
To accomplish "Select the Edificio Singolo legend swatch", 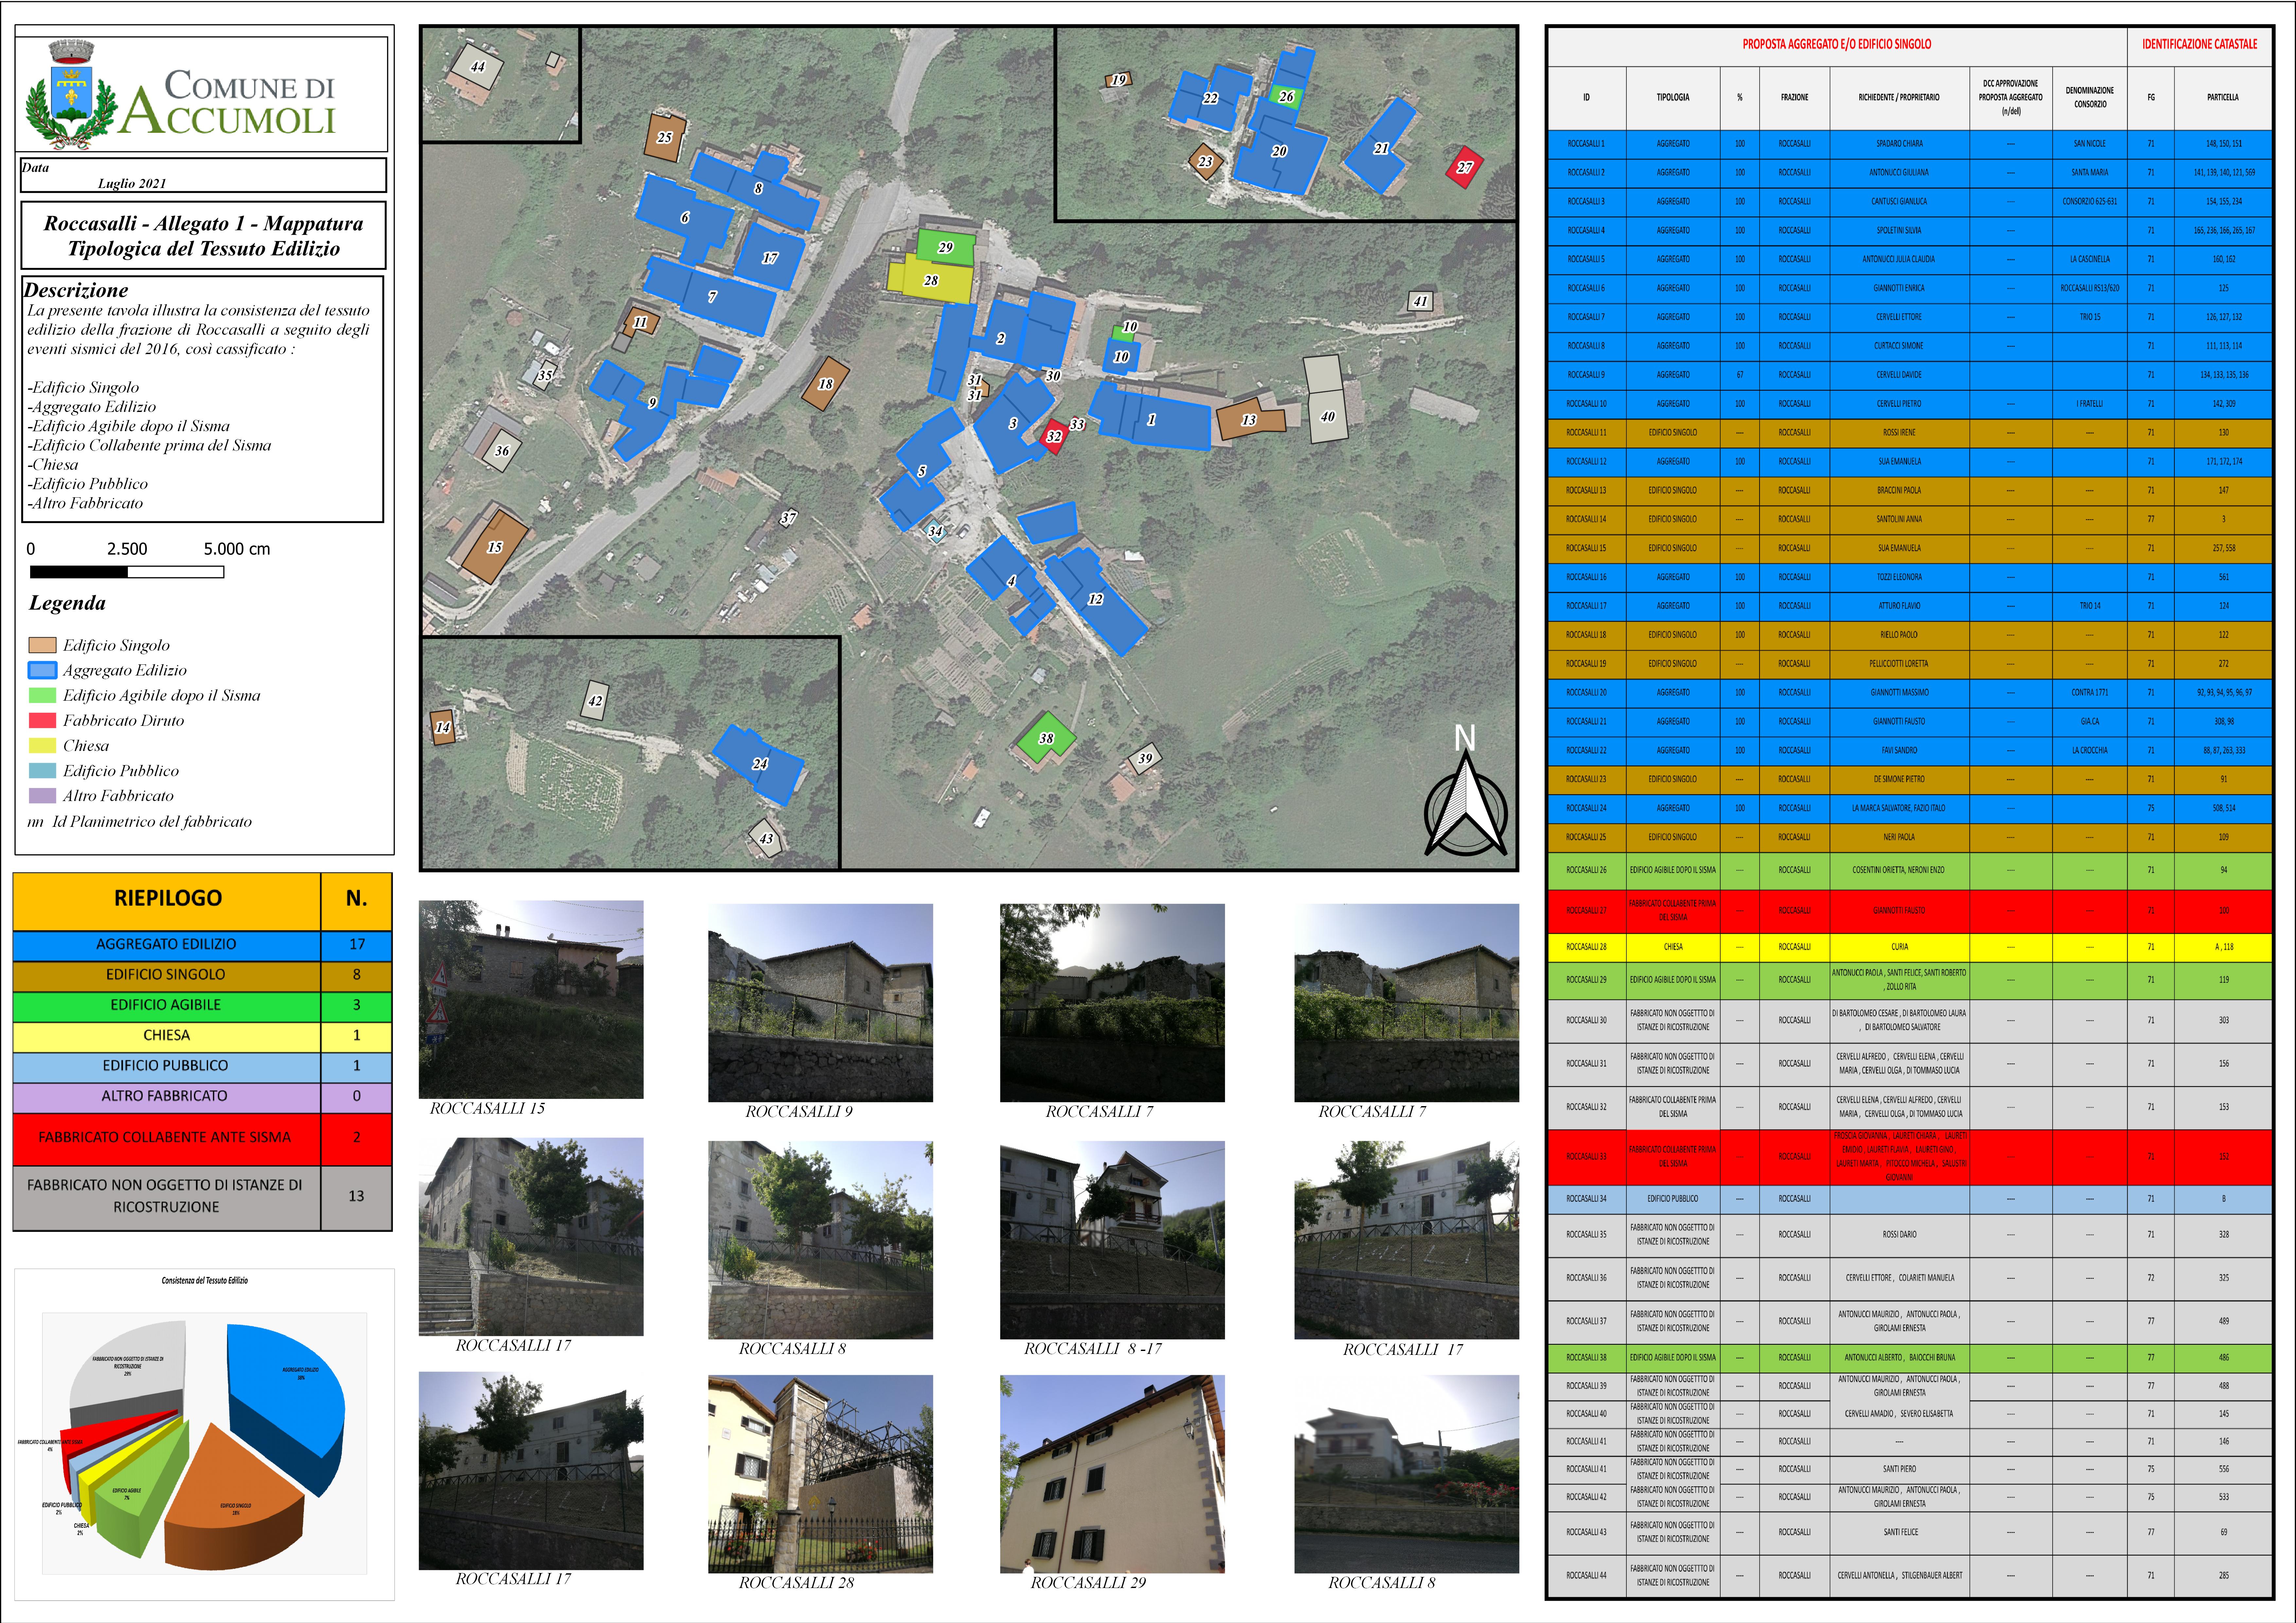I will click(x=42, y=646).
